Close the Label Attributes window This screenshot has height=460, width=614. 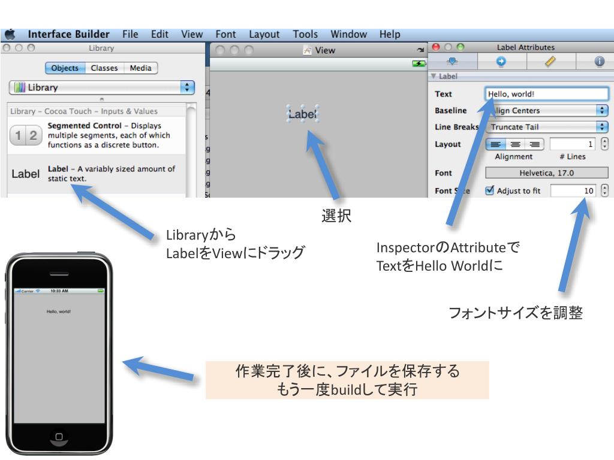click(x=436, y=47)
